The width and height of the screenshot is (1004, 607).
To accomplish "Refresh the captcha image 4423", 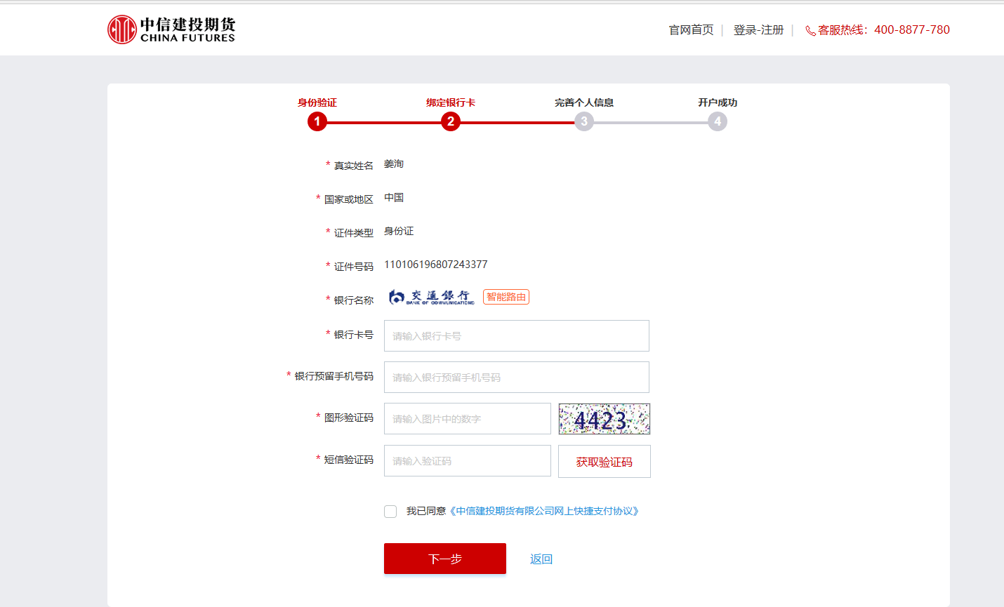I will (605, 419).
